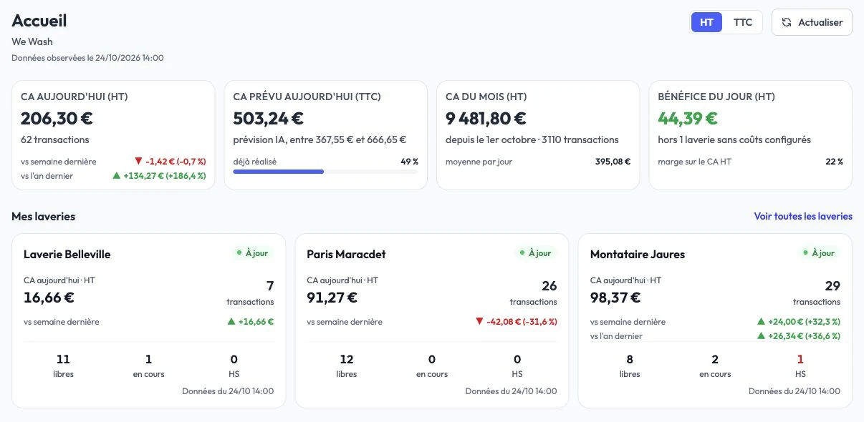Image resolution: width=864 pixels, height=422 pixels.
Task: Open Voir toutes les laveries link
Action: pyautogui.click(x=803, y=216)
